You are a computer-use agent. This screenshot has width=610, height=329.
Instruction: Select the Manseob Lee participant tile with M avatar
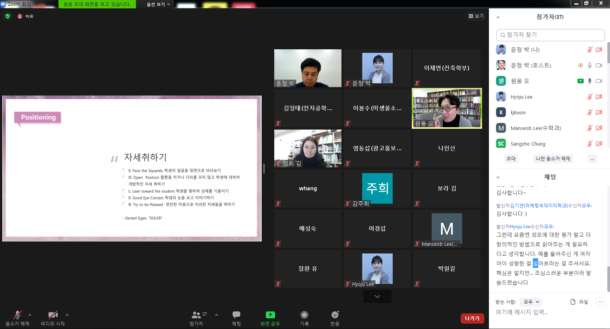click(x=447, y=229)
